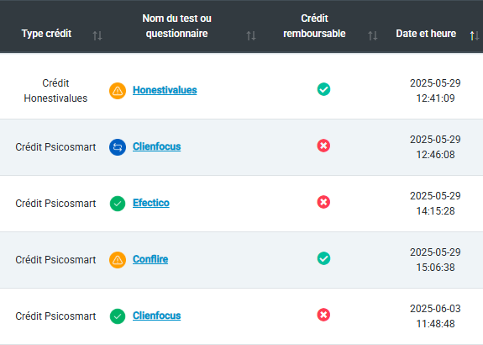
Task: Open the Clienfocus link dated 2025-05-29
Action: tap(156, 146)
